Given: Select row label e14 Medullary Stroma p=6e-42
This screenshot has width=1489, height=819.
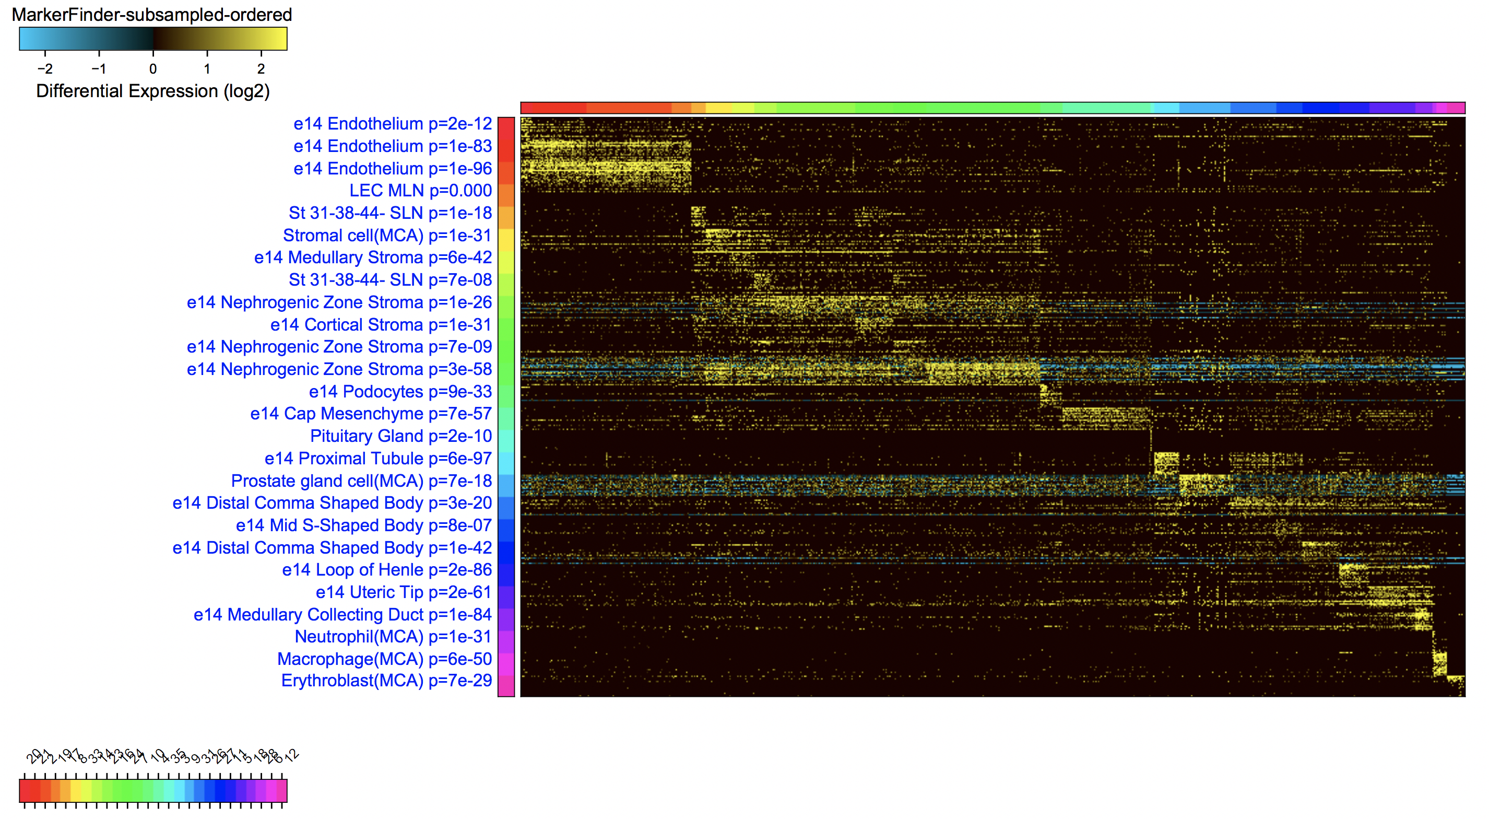Looking at the screenshot, I should point(373,258).
